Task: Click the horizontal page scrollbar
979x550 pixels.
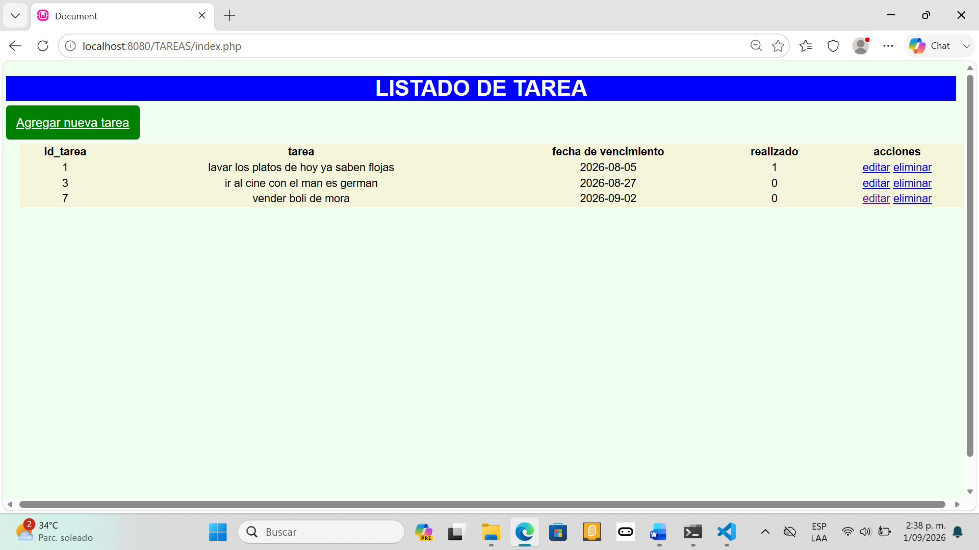Action: point(482,504)
